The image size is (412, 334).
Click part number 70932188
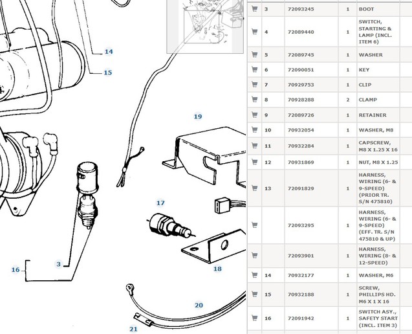(301, 295)
